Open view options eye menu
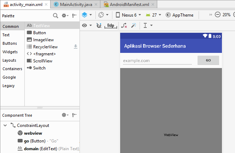Screen dimensions: 235x153 tap(84, 25)
